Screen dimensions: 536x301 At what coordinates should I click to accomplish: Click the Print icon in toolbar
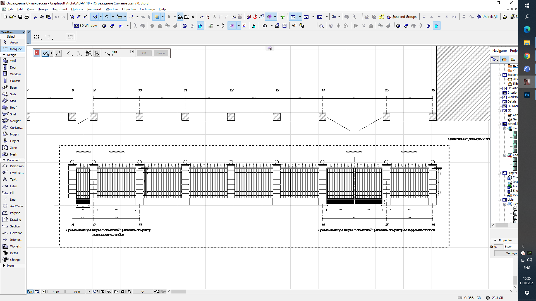27,17
